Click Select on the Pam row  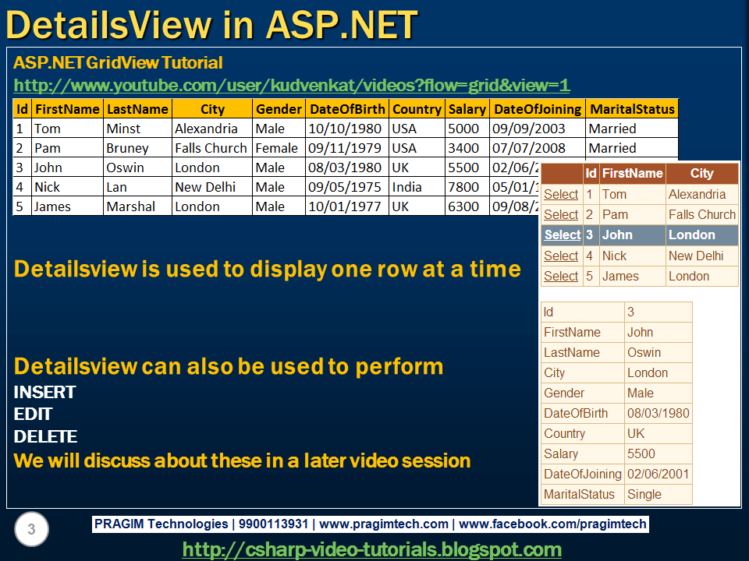click(561, 214)
